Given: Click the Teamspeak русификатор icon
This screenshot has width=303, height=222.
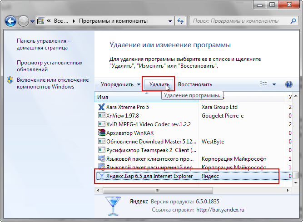Looking at the screenshot, I should click(x=101, y=150).
